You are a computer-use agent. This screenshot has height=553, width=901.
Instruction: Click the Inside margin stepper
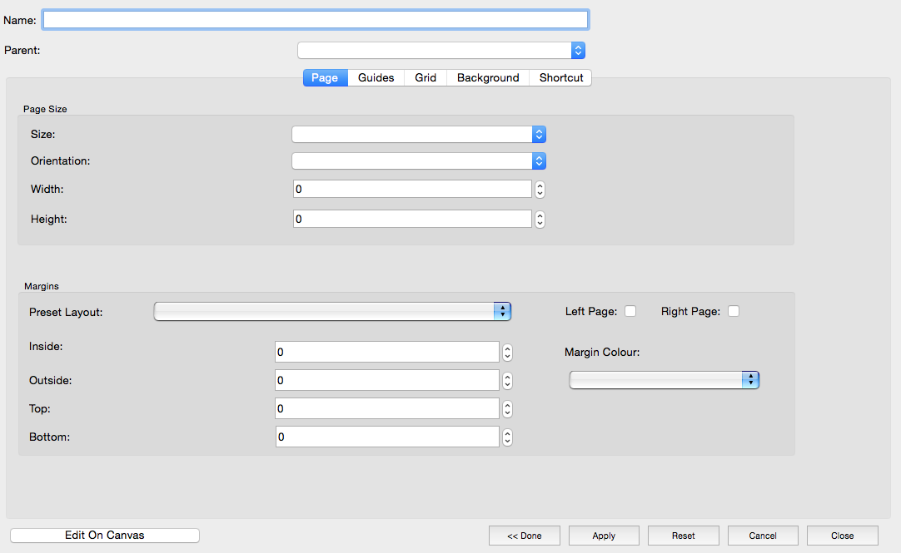pos(507,353)
